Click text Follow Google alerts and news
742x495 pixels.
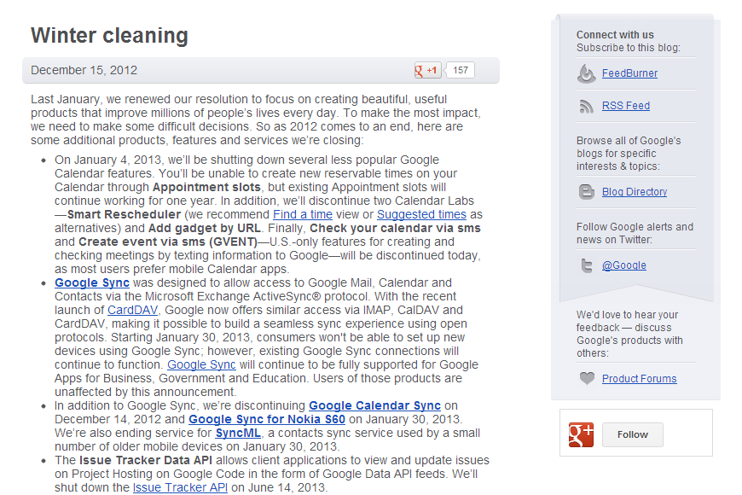[x=635, y=233]
